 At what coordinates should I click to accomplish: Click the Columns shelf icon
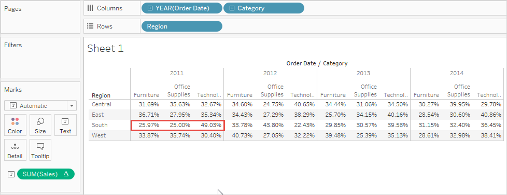tap(90, 8)
